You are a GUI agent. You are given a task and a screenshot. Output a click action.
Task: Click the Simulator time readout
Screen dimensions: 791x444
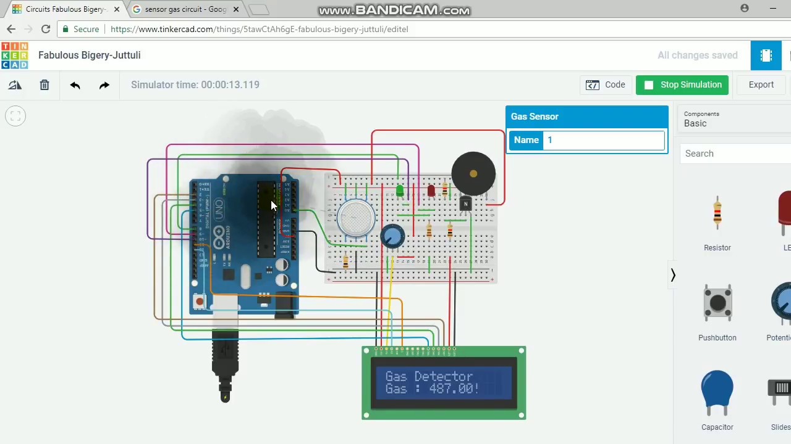[x=195, y=85]
